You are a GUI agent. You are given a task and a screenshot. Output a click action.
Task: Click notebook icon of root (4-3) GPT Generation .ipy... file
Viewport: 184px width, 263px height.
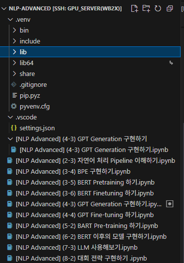pyautogui.click(x=10, y=204)
